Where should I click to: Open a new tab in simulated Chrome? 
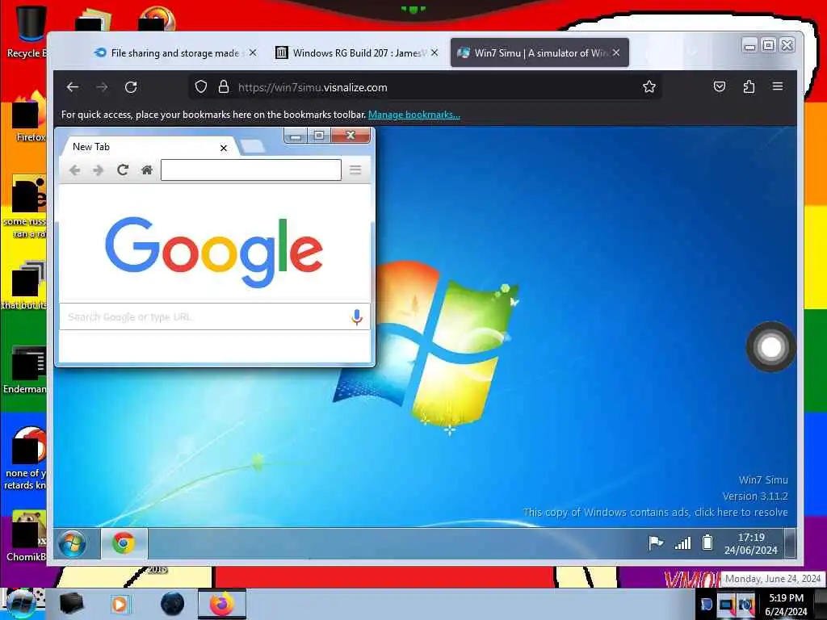click(x=253, y=147)
